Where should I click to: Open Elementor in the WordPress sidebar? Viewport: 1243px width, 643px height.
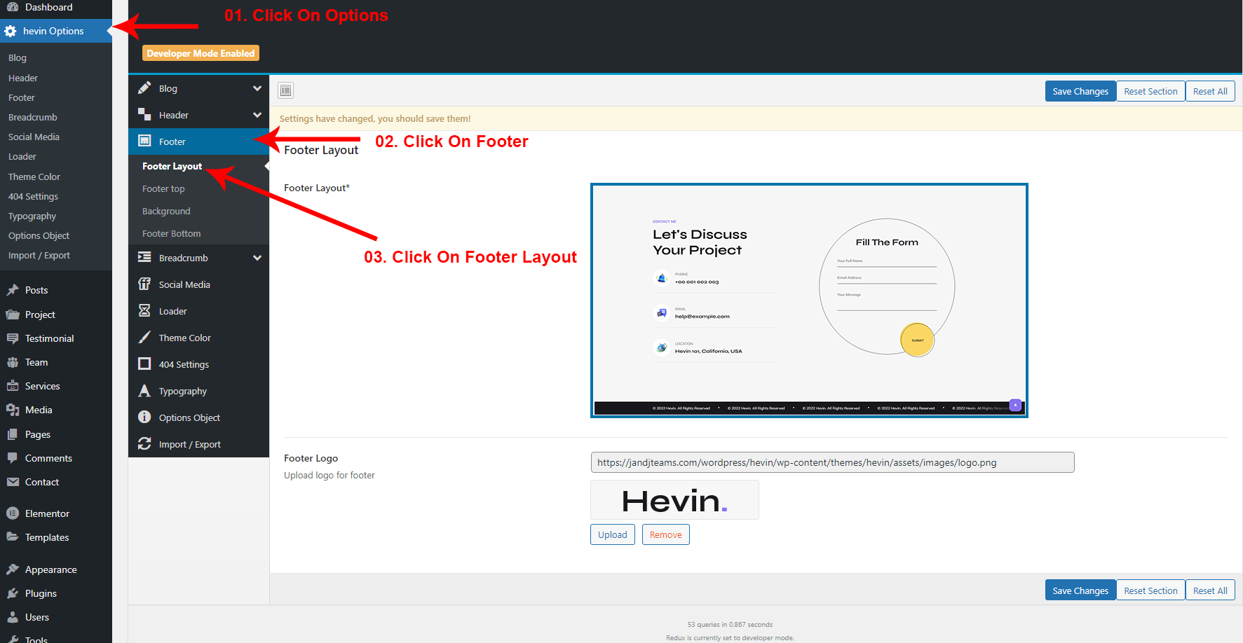tap(47, 513)
